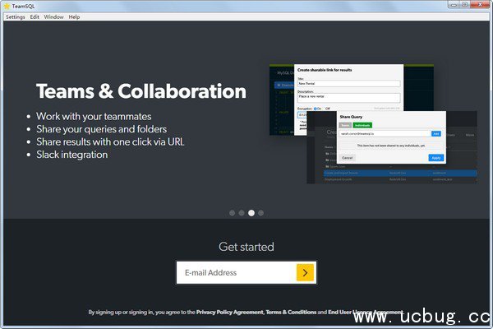Select the Encryption On radio option
The width and height of the screenshot is (493, 329).
(x=316, y=108)
